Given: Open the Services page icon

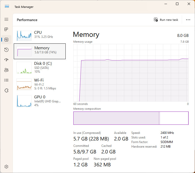Looking at the screenshot, I should 6,90.
